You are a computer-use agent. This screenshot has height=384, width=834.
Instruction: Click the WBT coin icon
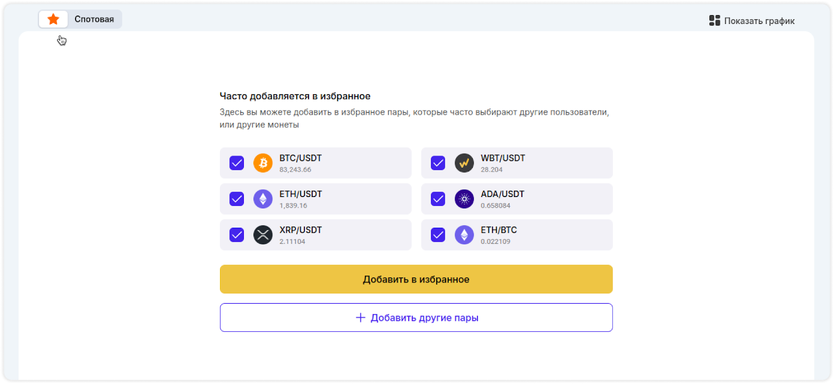[x=464, y=163]
